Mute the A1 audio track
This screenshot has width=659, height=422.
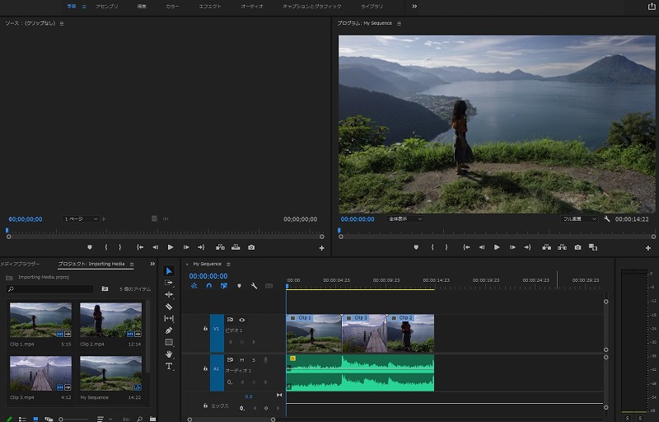241,360
